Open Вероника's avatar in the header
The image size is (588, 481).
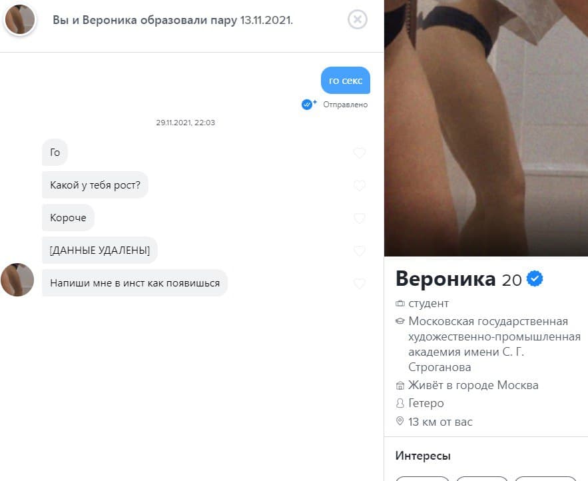click(20, 19)
